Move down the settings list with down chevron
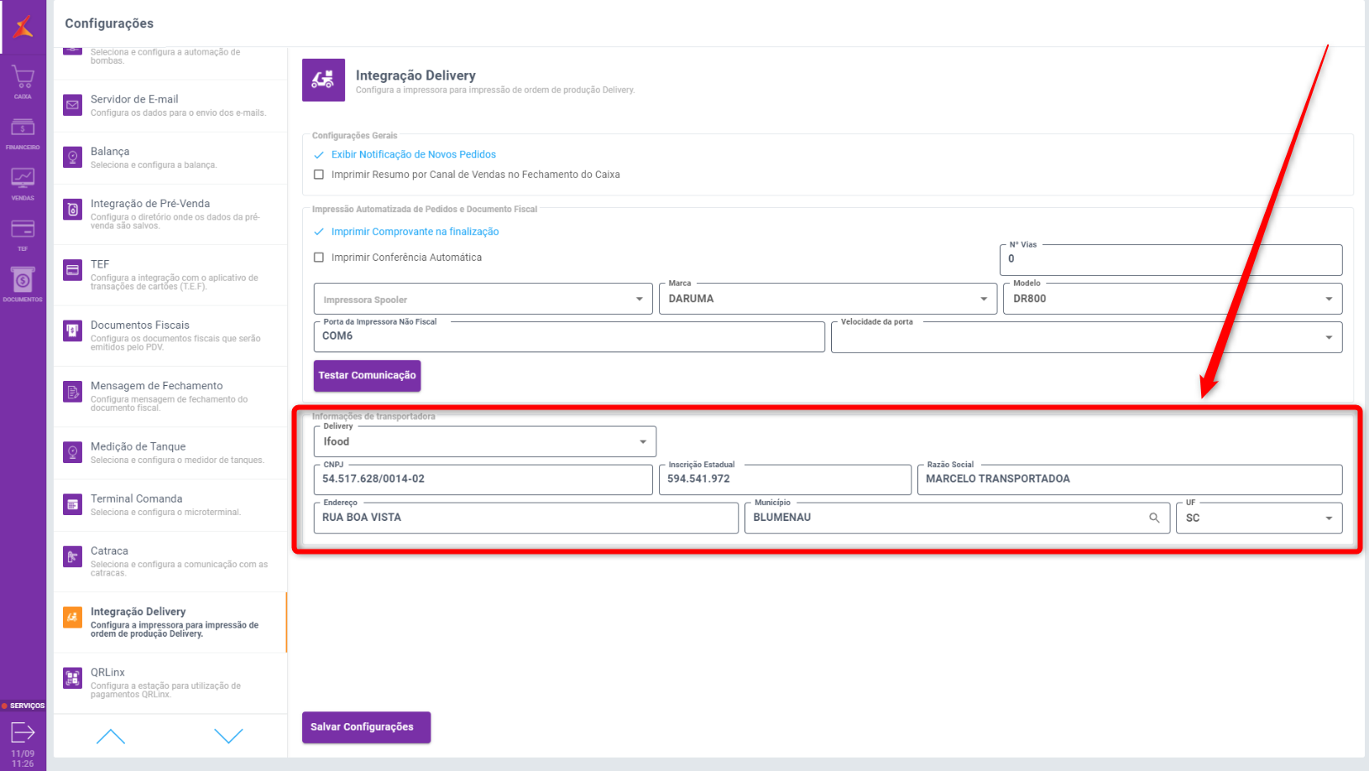This screenshot has width=1369, height=771. 228,737
